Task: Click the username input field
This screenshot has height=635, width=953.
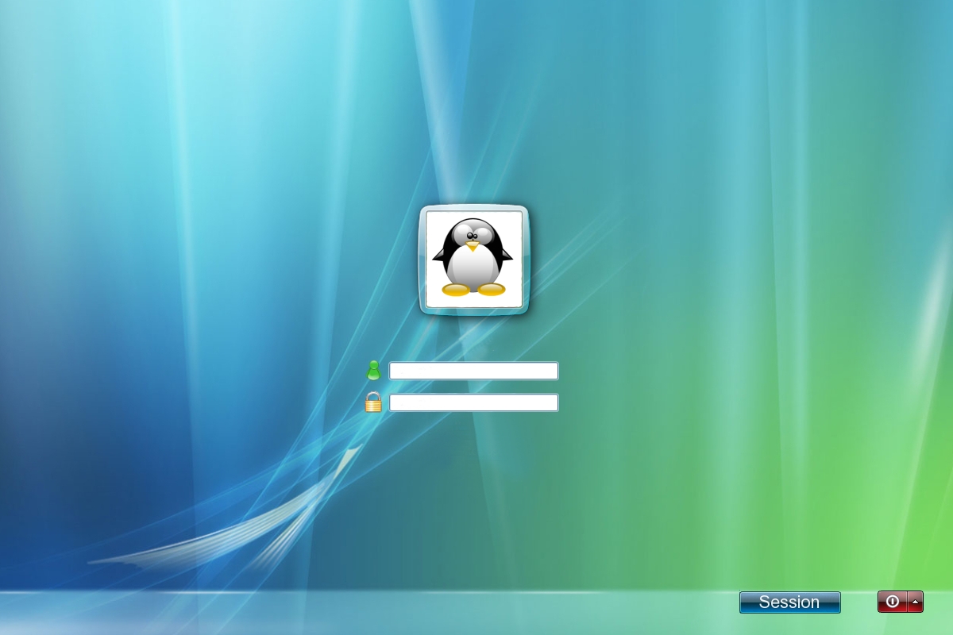Action: pos(473,371)
